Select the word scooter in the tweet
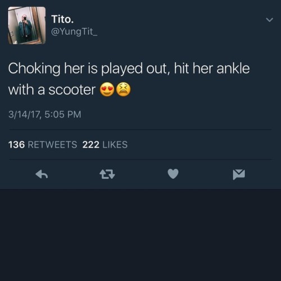 72,90
